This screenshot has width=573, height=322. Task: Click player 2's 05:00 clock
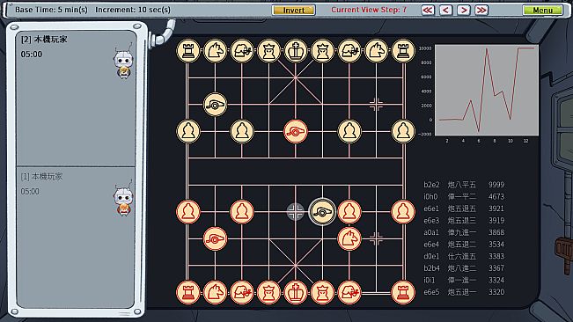coord(32,55)
